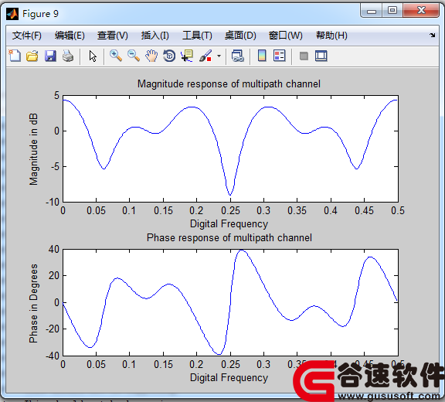Click the Show Plot Tools icon
The width and height of the screenshot is (445, 402).
(321, 56)
